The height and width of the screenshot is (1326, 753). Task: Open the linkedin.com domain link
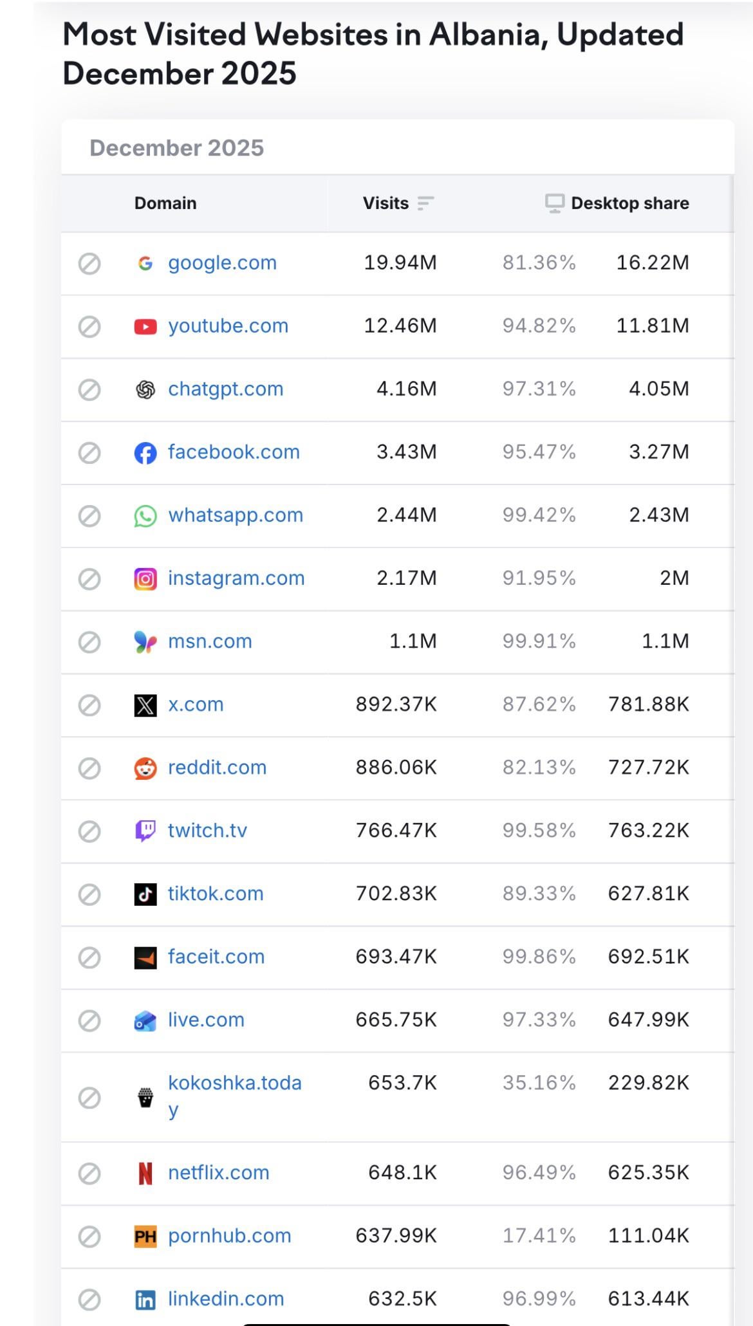point(226,1299)
